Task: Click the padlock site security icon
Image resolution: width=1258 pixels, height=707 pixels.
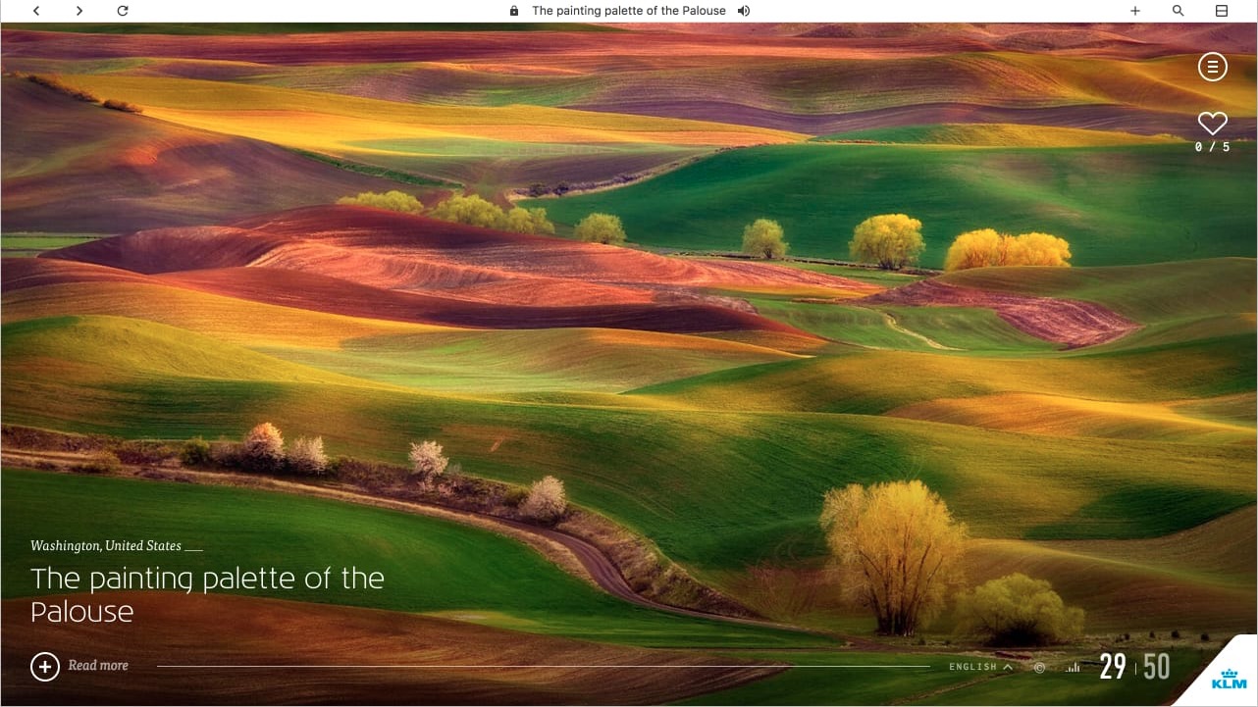Action: (x=514, y=11)
